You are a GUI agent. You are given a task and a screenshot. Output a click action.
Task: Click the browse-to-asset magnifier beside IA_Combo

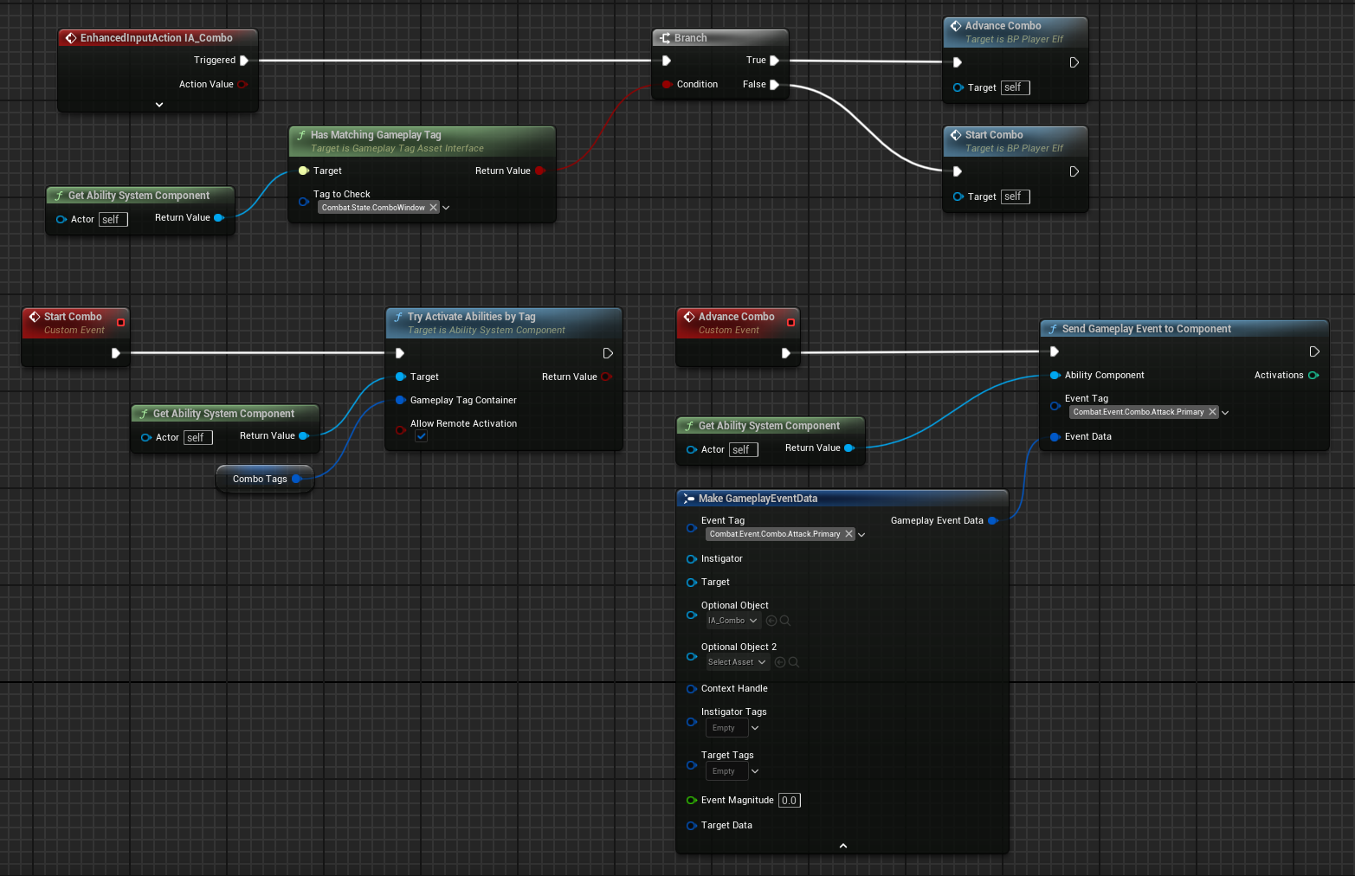pos(785,621)
